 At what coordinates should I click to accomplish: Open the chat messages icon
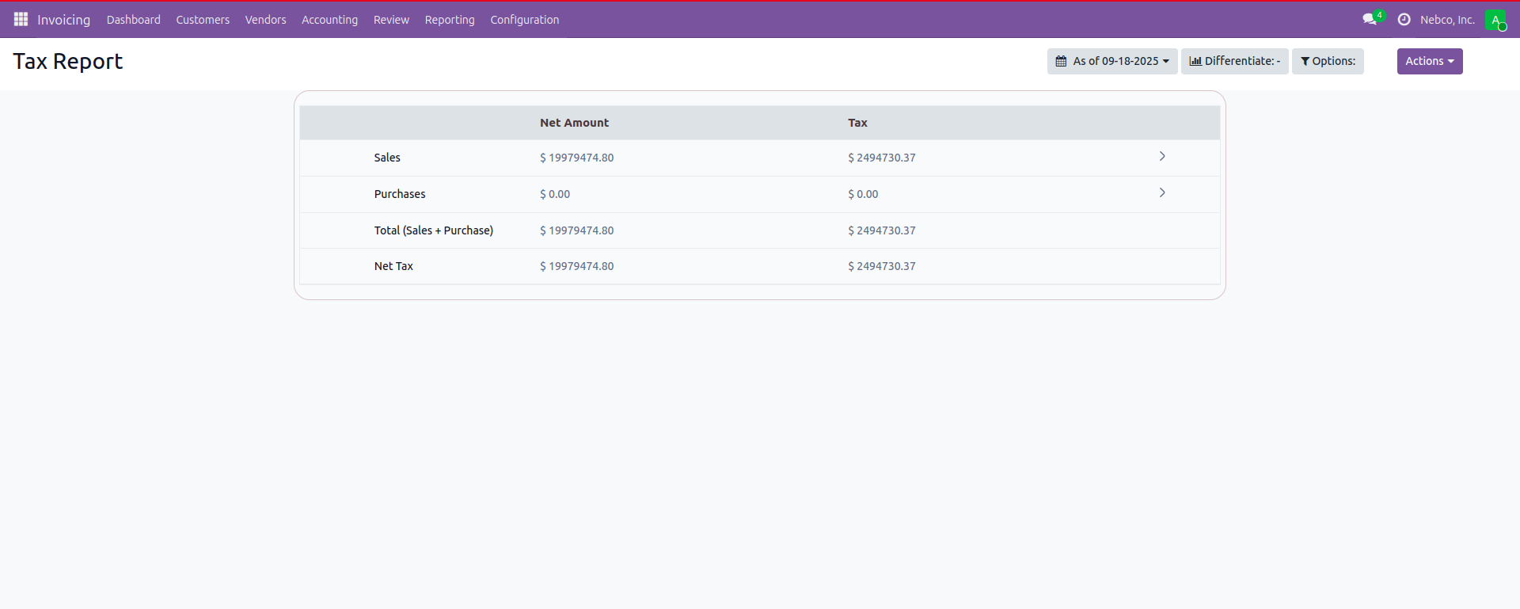tap(1370, 19)
